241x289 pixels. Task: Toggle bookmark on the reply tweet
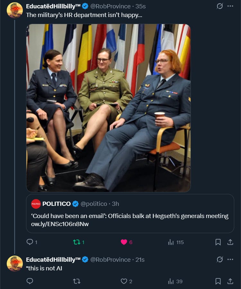click(x=218, y=282)
